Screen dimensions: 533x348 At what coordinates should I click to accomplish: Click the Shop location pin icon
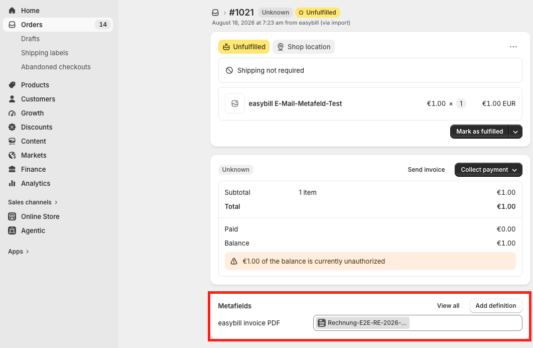pyautogui.click(x=281, y=47)
